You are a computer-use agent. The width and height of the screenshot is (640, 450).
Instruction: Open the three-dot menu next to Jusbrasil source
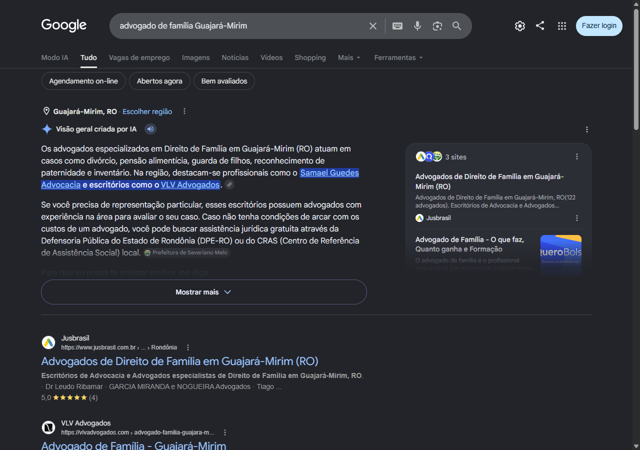pyautogui.click(x=577, y=218)
